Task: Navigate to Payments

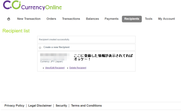Action: click(111, 19)
